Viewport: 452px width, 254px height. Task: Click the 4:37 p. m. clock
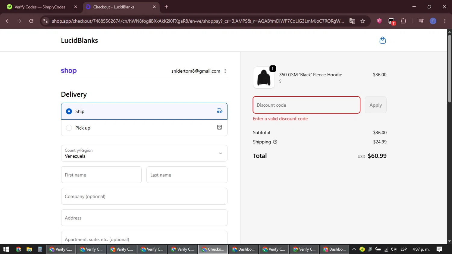[421, 249]
